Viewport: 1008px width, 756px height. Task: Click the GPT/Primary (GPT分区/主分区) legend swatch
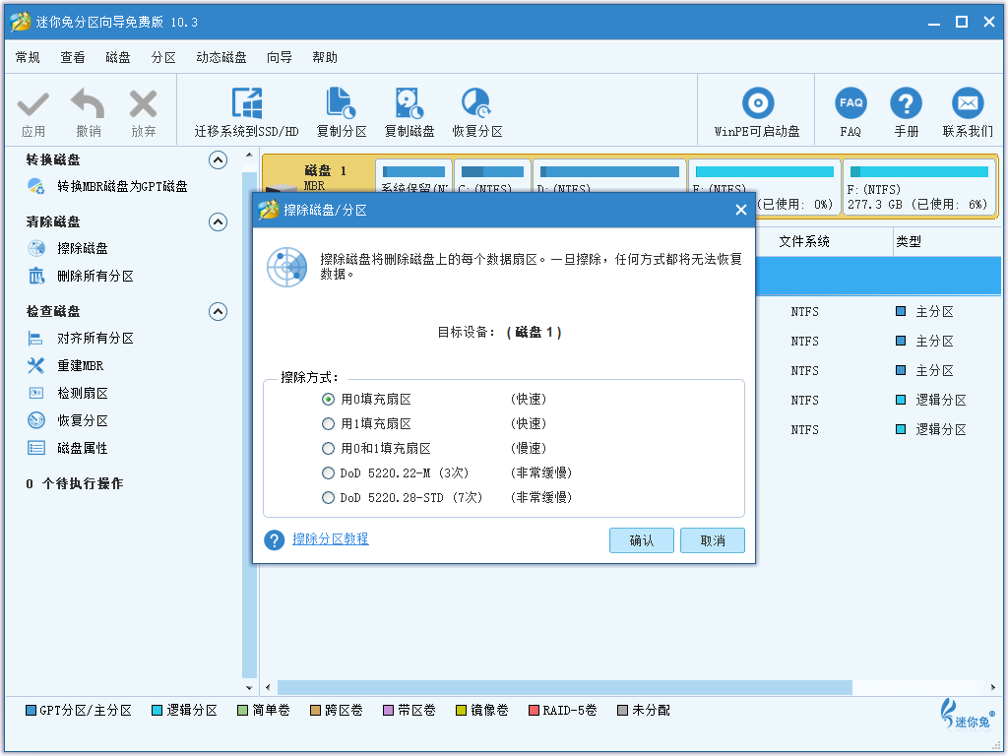[x=31, y=711]
